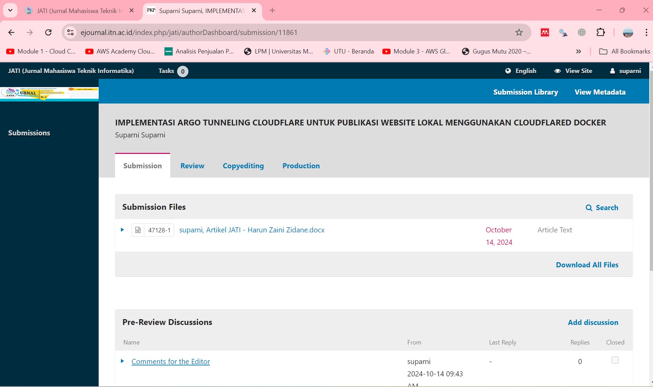Tick the Closed checkbox for the discussion
Image resolution: width=653 pixels, height=387 pixels.
pyautogui.click(x=615, y=360)
